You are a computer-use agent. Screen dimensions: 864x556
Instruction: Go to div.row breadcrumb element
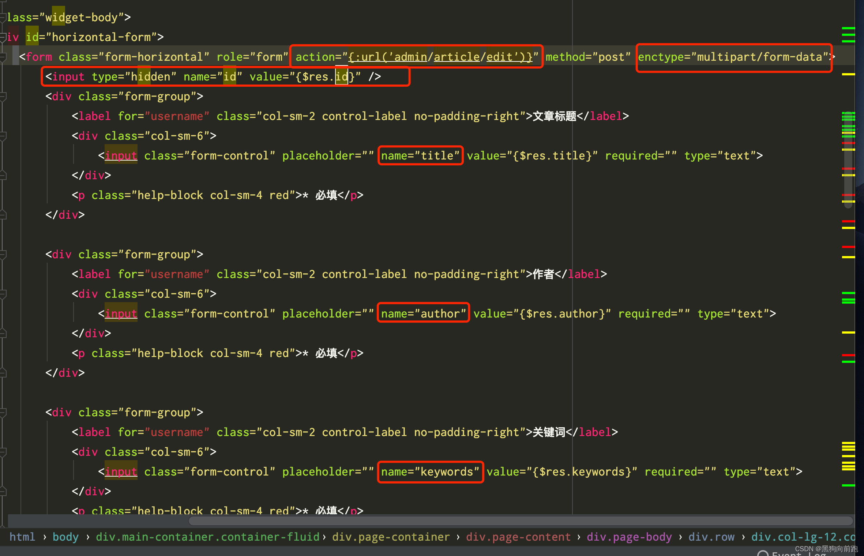pyautogui.click(x=711, y=537)
